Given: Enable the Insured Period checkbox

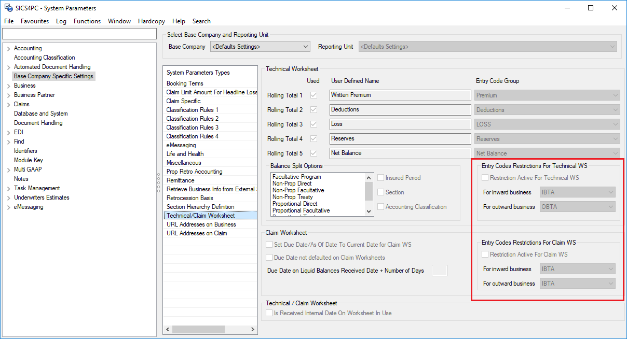Looking at the screenshot, I should (x=381, y=178).
